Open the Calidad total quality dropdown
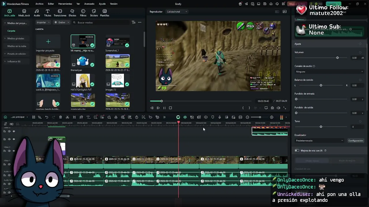 click(177, 12)
